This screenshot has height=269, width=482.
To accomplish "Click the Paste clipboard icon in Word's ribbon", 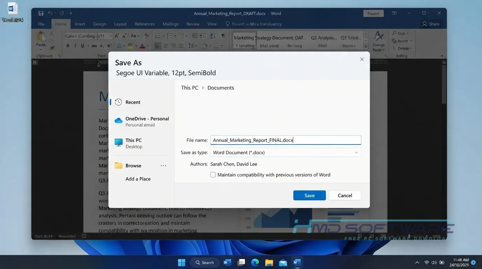I will pyautogui.click(x=41, y=36).
